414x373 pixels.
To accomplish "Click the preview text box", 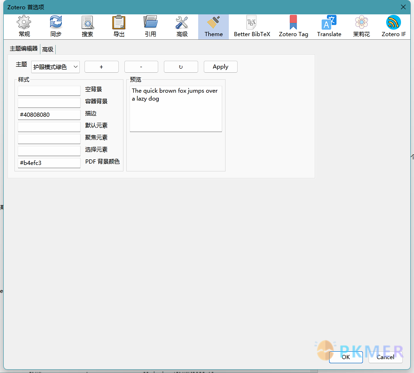I will (x=176, y=109).
